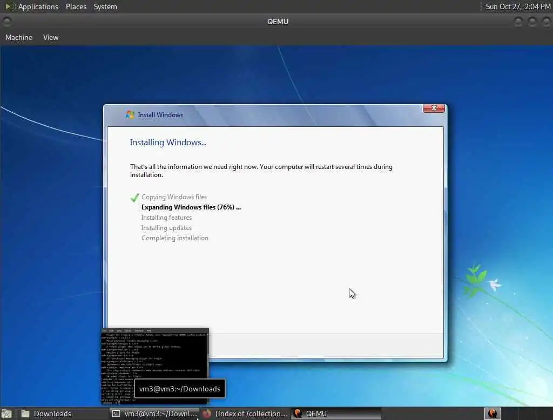Open the System menu
This screenshot has width=553, height=420.
click(105, 6)
